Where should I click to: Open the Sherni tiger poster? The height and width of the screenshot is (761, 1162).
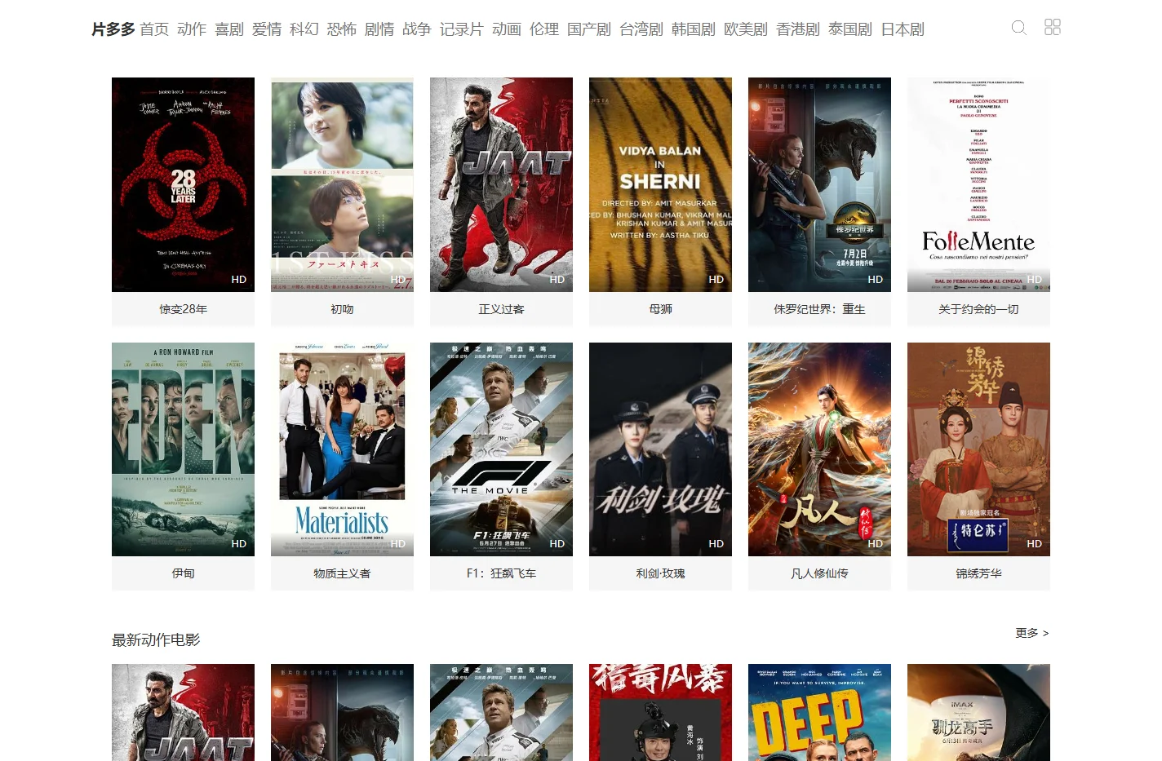click(x=660, y=184)
